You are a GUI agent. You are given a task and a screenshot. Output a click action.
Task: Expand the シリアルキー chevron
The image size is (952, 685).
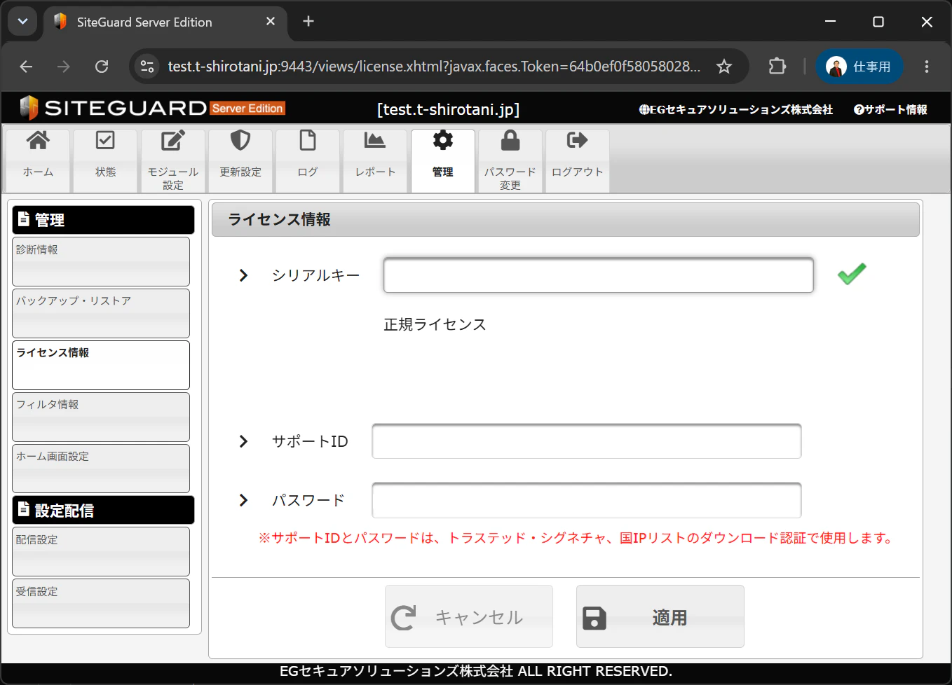point(243,275)
